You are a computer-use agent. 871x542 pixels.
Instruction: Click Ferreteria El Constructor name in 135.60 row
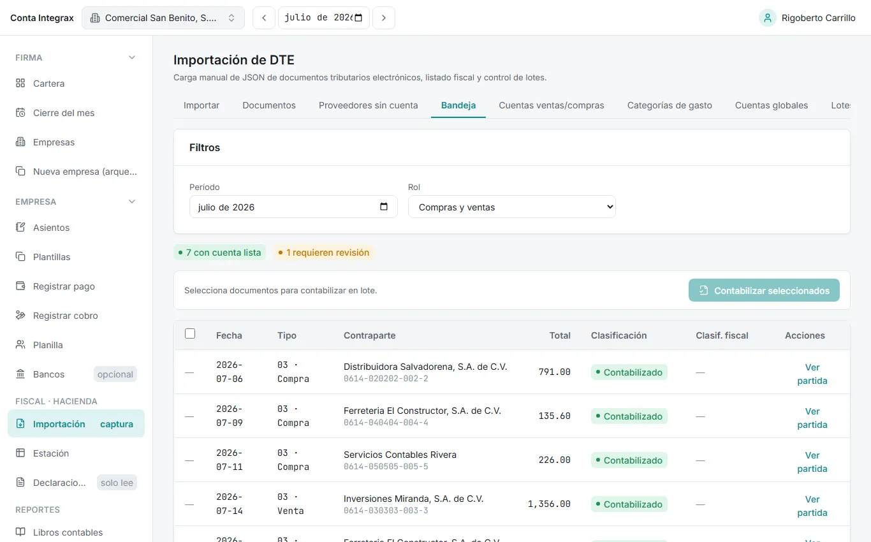[x=422, y=411]
